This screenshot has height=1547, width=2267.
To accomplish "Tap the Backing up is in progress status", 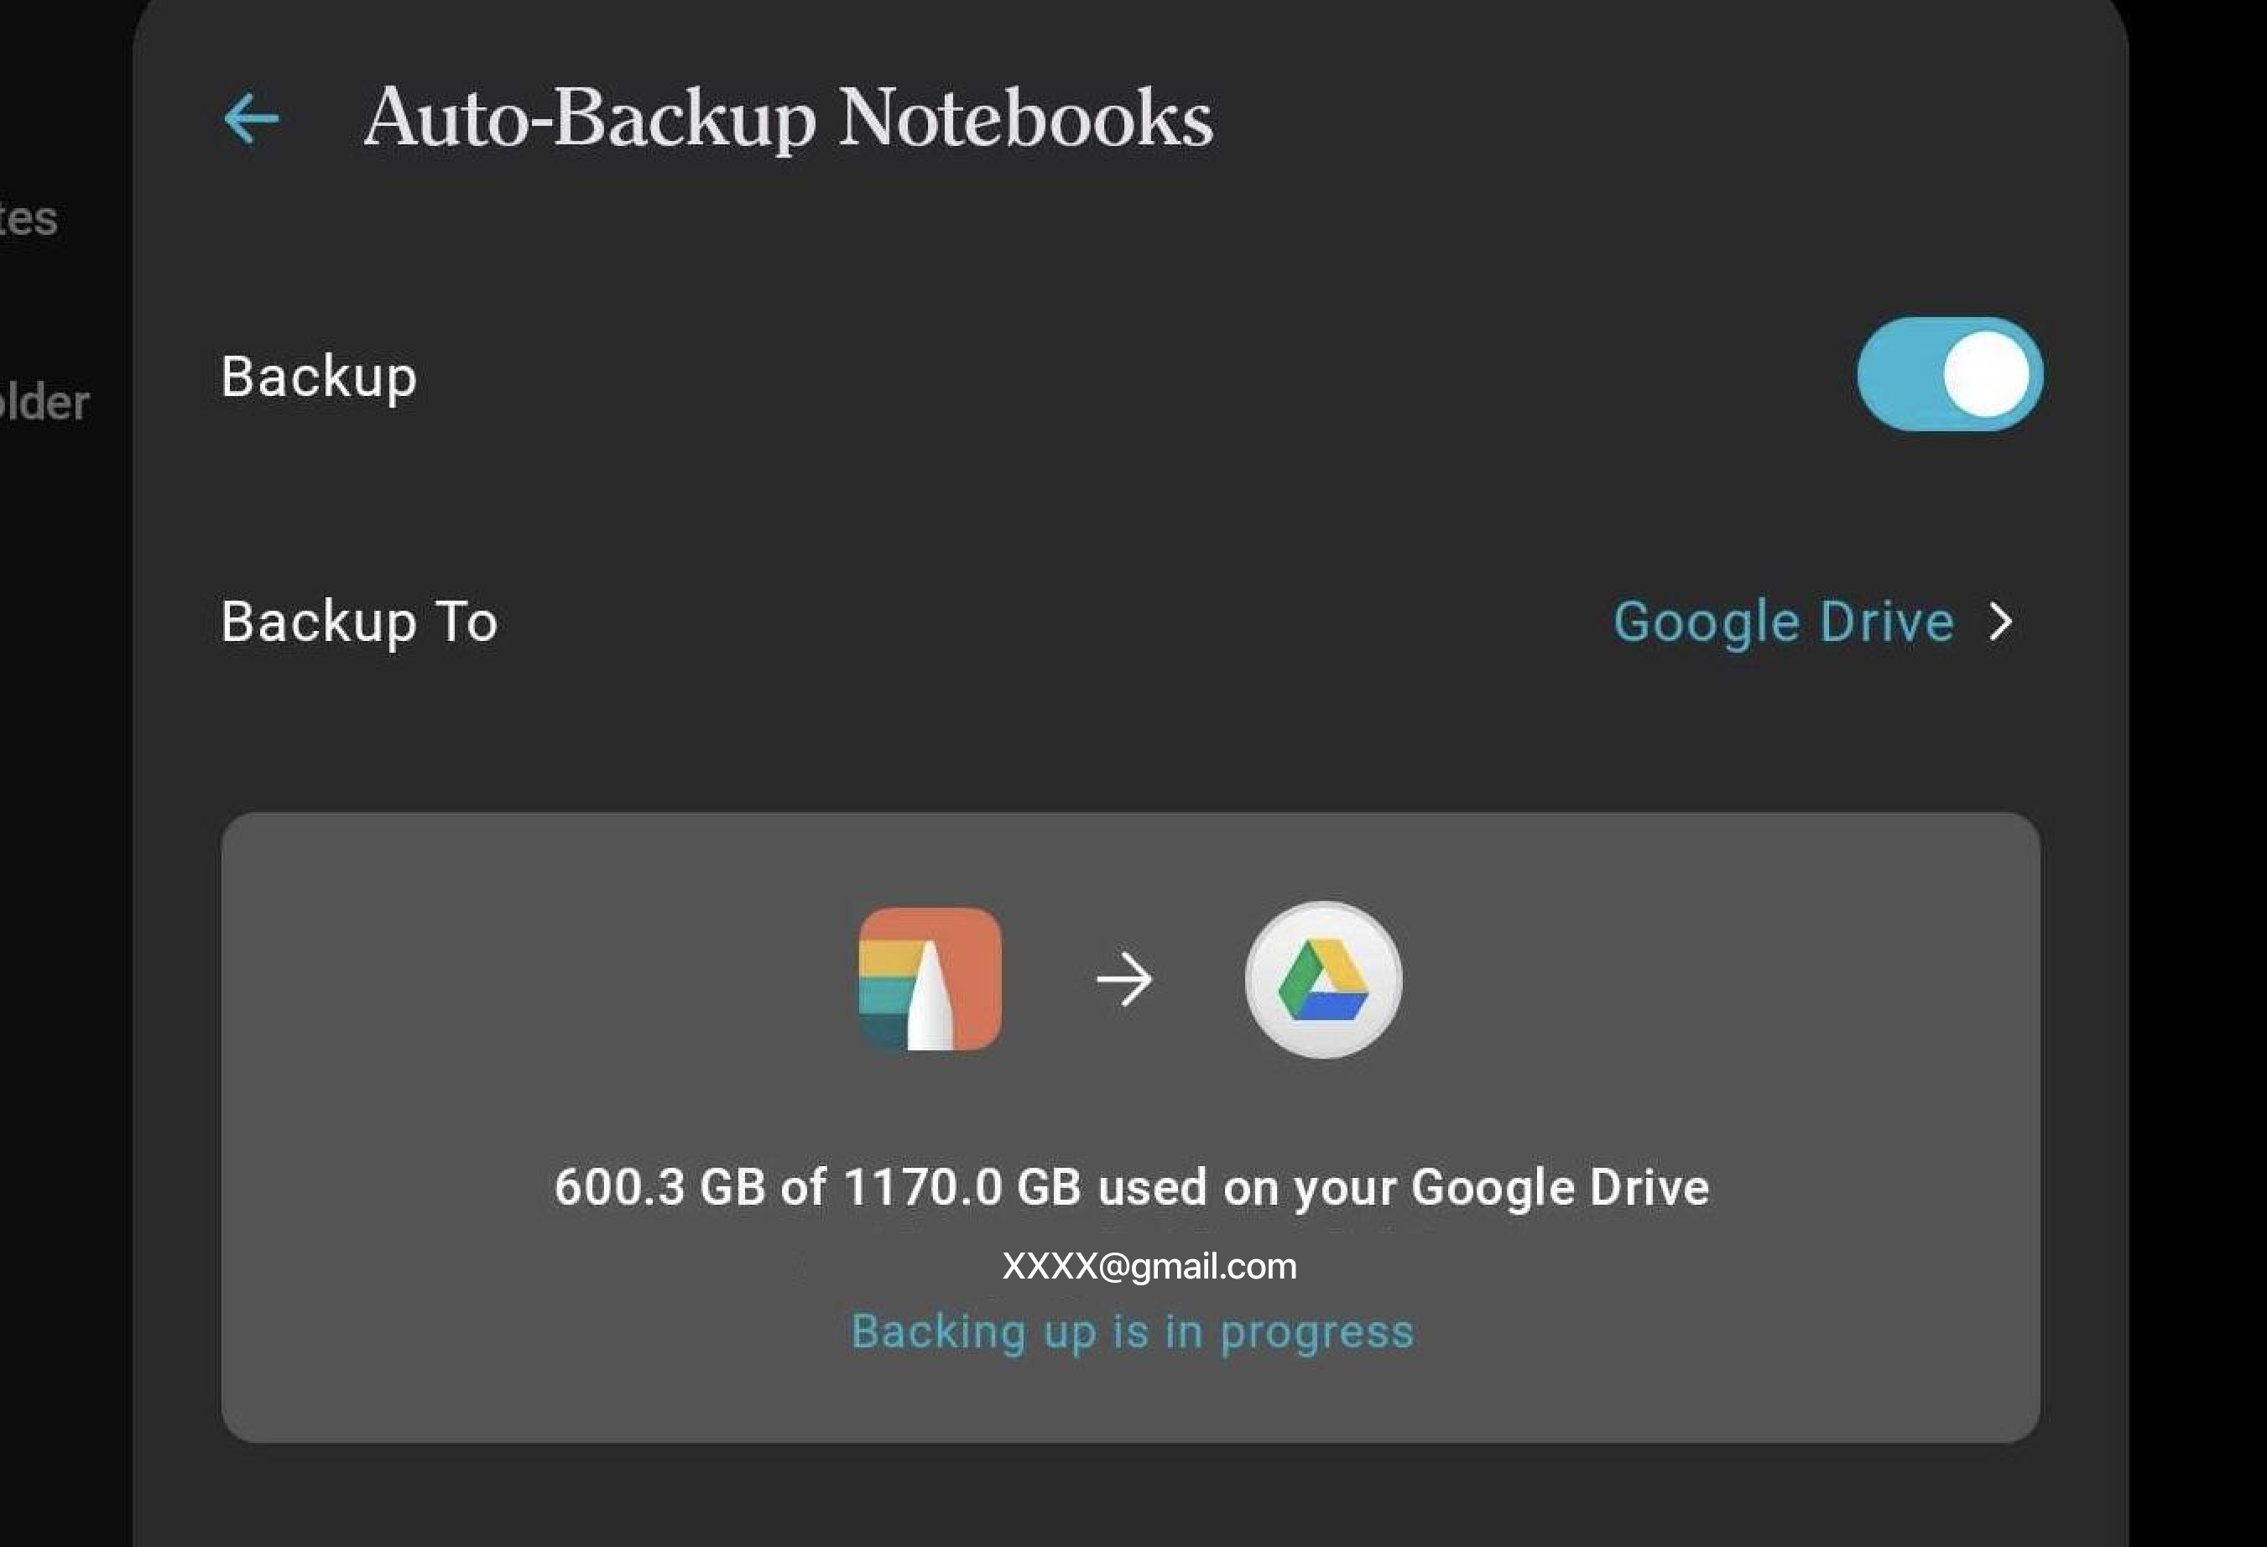I will (1132, 1332).
